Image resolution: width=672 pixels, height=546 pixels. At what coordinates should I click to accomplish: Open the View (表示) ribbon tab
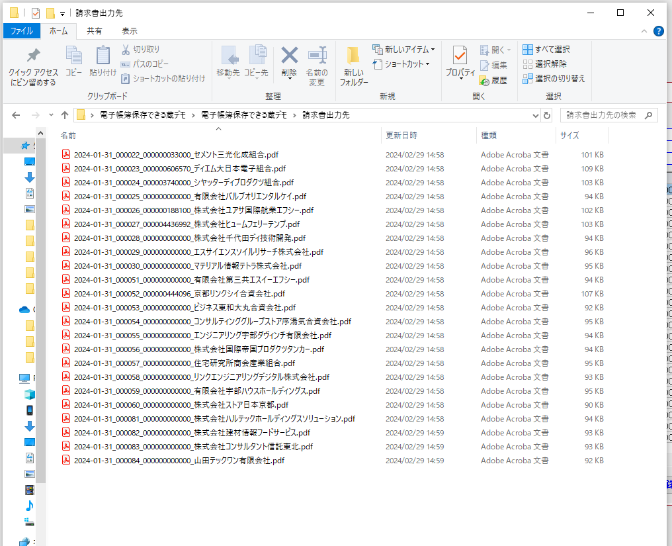[130, 31]
